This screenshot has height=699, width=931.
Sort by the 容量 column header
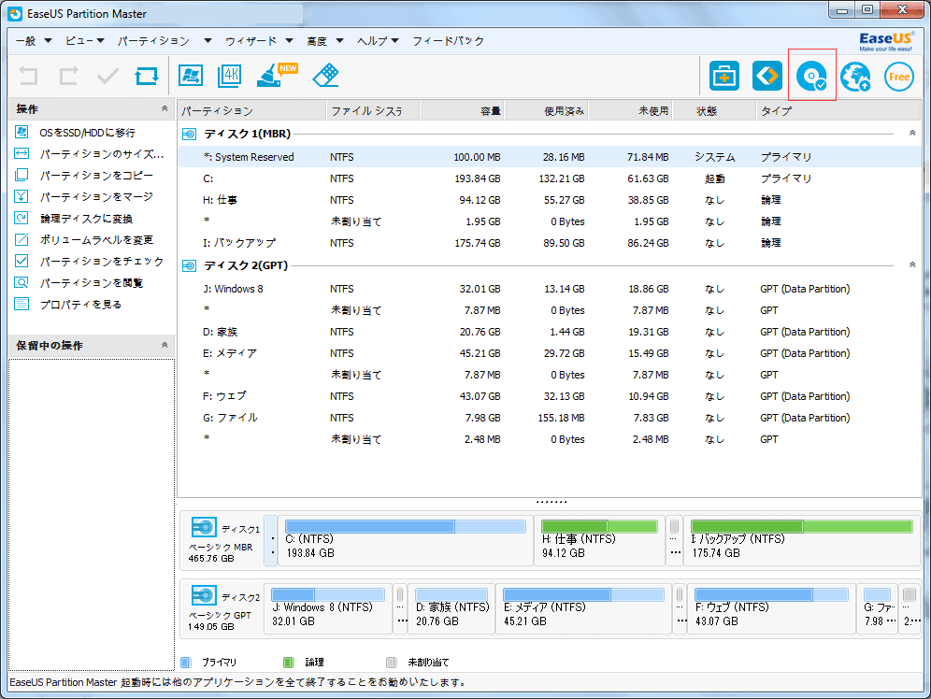[462, 111]
